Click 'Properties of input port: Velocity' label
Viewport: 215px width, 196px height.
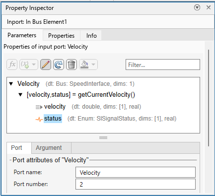46,47
